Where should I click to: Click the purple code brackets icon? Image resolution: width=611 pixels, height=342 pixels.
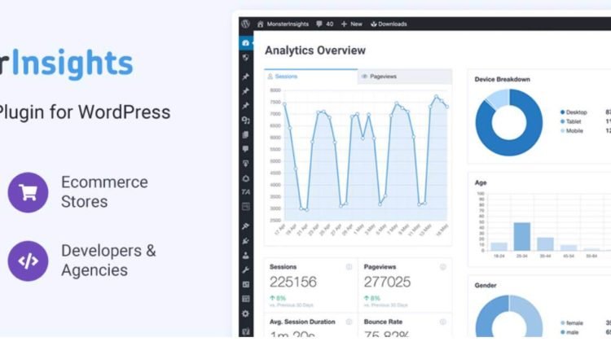point(28,261)
